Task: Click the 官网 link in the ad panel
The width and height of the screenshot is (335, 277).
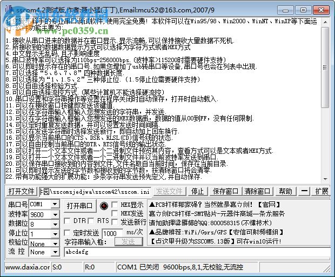Action: point(269,205)
